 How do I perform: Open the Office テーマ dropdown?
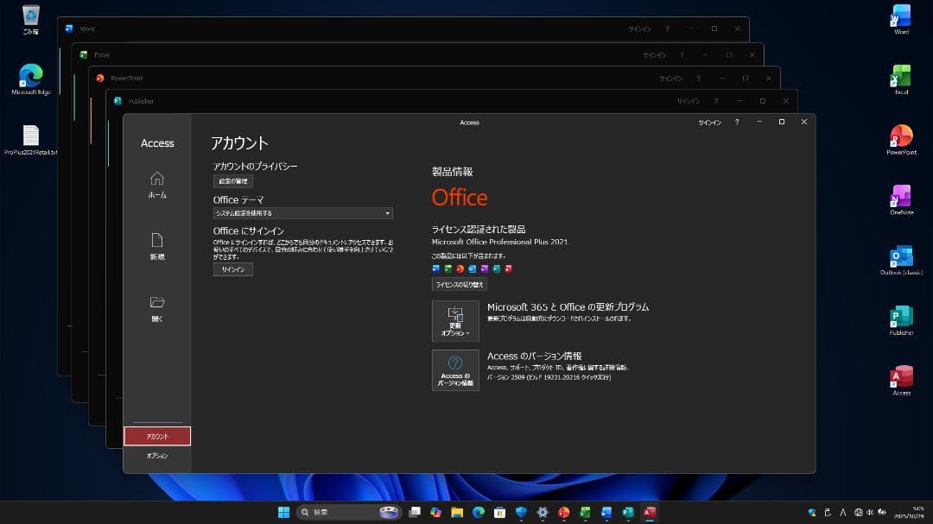point(301,213)
